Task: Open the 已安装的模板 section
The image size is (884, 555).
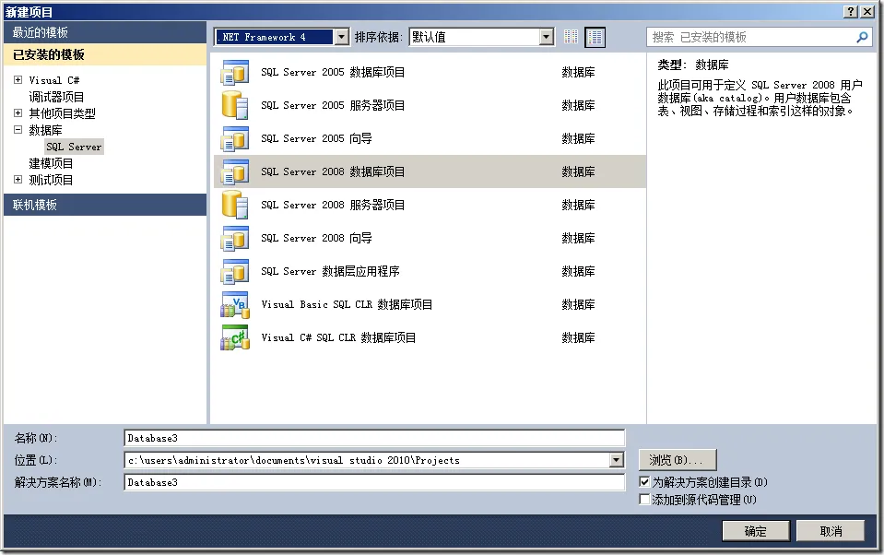Action: (105, 54)
